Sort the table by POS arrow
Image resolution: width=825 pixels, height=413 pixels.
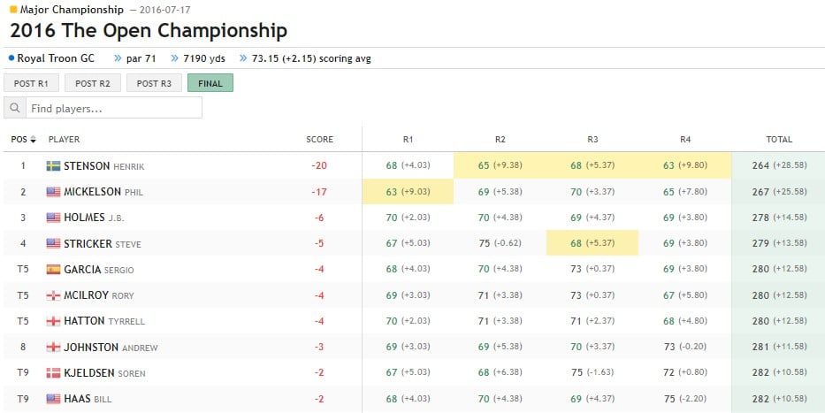coord(33,140)
